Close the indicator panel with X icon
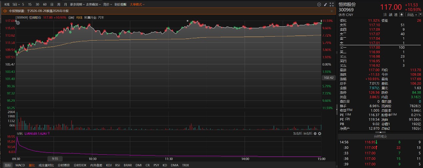 (x=319, y=133)
